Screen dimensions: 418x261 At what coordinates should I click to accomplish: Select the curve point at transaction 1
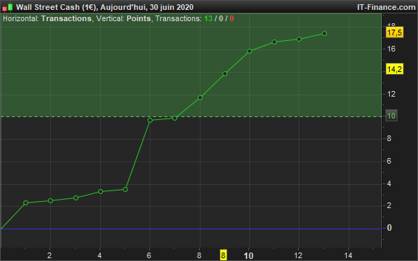pos(26,203)
